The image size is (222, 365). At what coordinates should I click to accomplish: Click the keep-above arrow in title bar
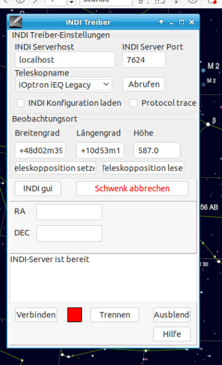pos(161,22)
